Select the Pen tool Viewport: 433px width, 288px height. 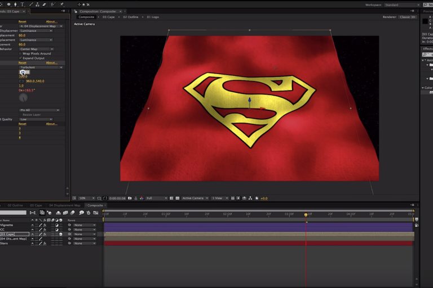15,4
